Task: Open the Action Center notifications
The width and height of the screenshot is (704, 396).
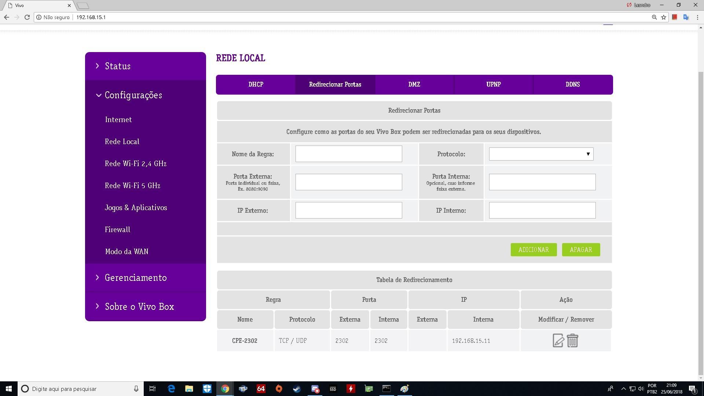Action: [x=693, y=389]
